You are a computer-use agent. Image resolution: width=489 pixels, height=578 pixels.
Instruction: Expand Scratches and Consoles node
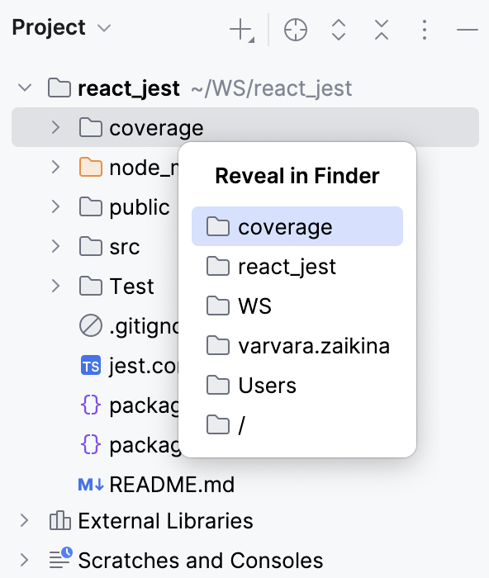[24, 560]
